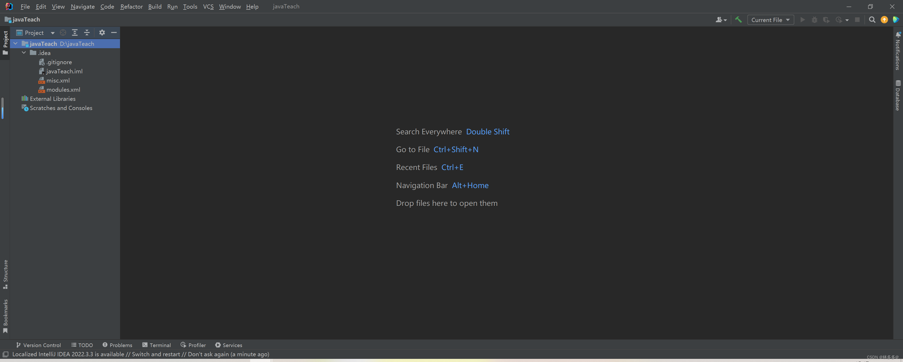Collapse the javaTeach project root node

(15, 43)
